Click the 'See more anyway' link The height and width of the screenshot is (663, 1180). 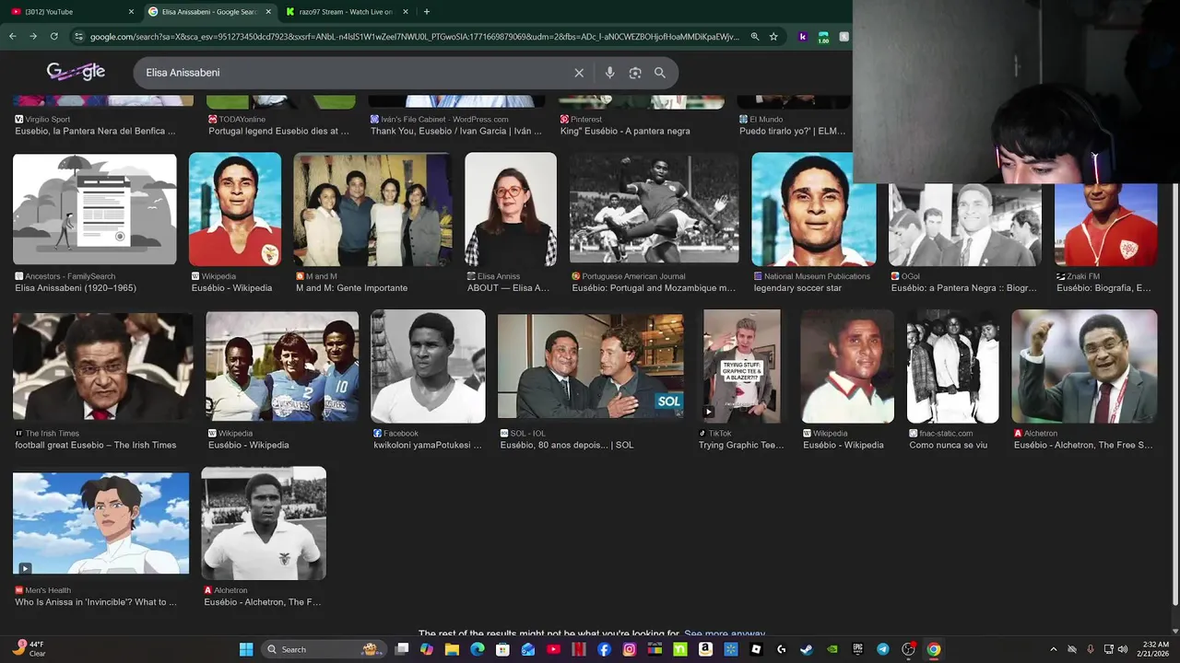725,634
